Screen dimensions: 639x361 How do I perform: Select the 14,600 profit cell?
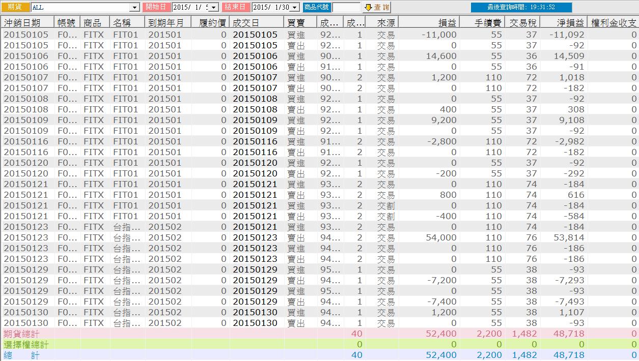pos(441,56)
